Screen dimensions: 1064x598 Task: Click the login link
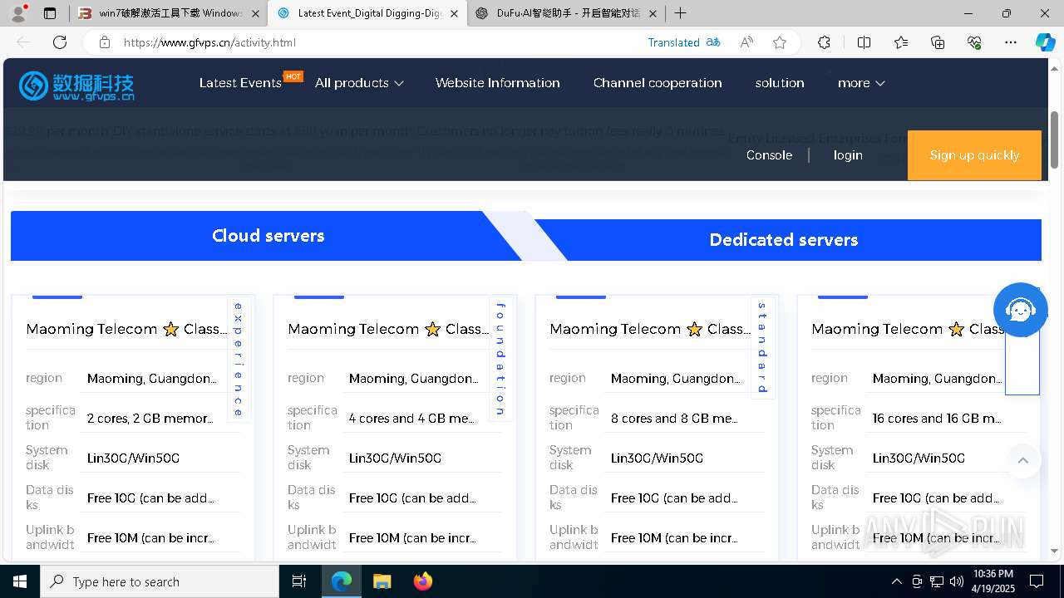848,155
